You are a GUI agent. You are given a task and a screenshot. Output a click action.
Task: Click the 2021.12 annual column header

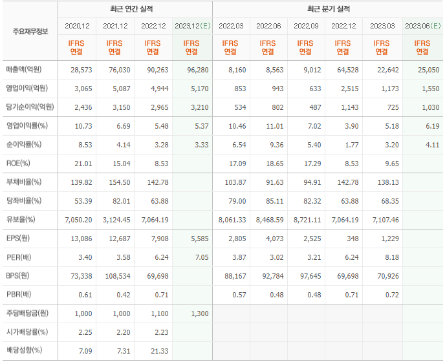[115, 26]
